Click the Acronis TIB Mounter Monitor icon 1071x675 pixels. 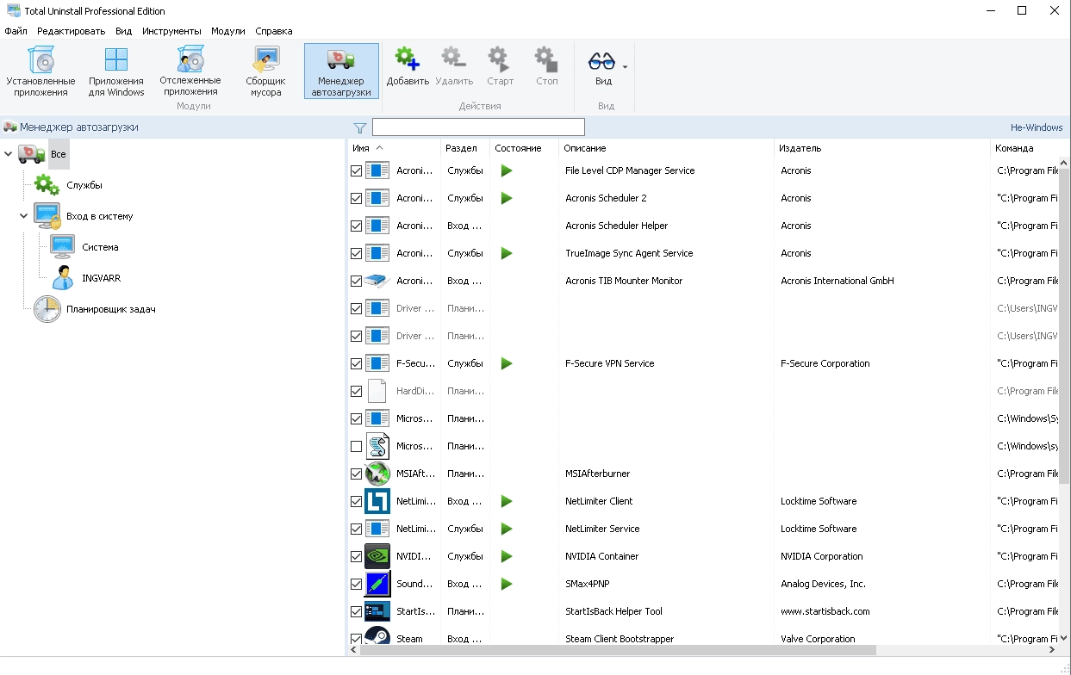point(377,281)
